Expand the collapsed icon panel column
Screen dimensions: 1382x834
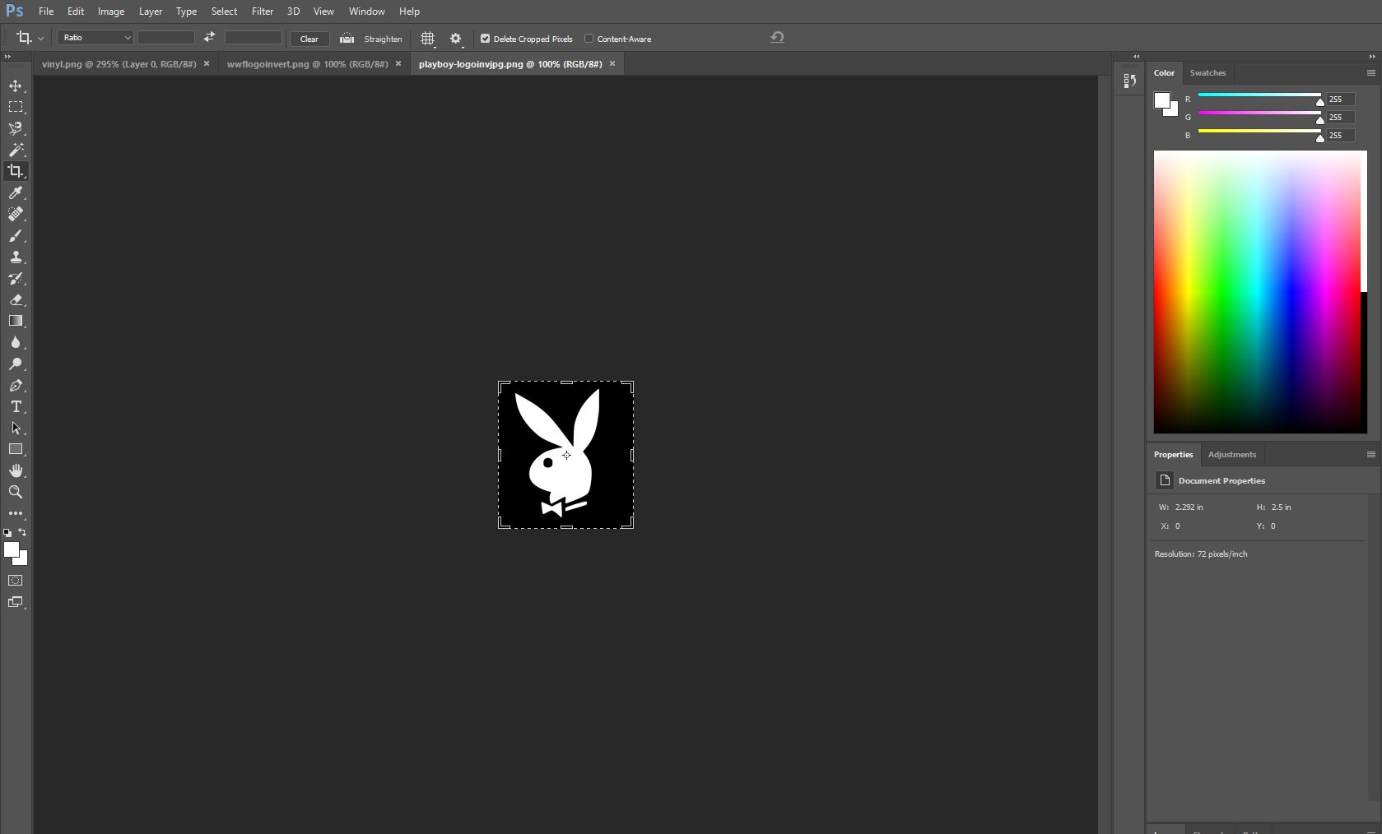coord(1136,57)
